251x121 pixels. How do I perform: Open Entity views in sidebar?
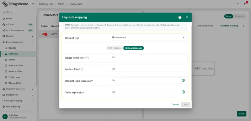18,77
